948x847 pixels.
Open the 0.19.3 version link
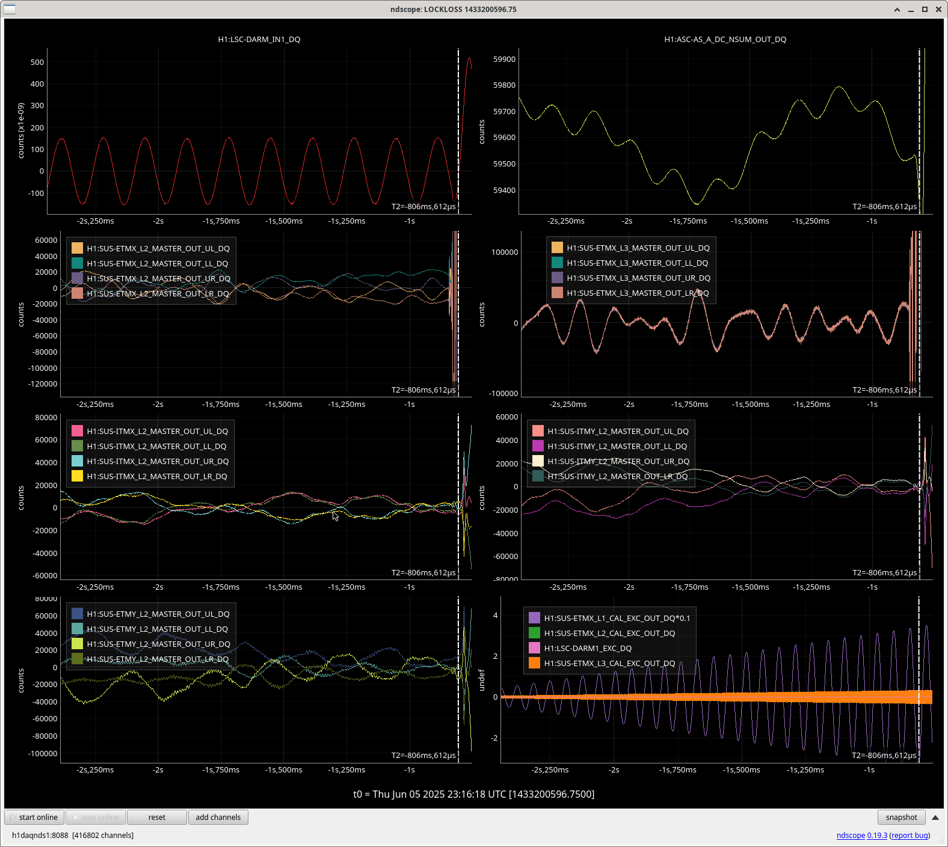[877, 835]
